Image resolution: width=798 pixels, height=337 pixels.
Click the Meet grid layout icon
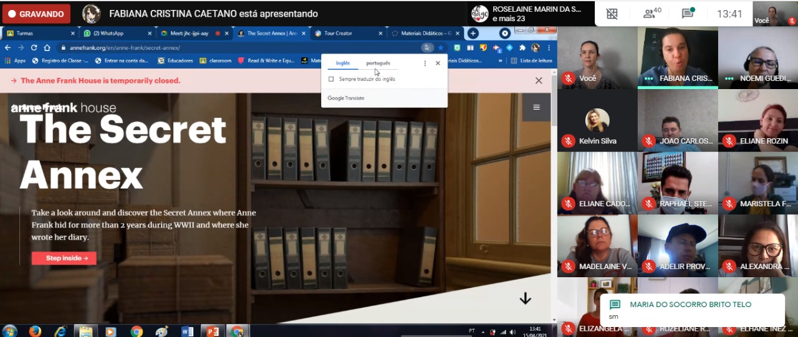click(x=612, y=14)
